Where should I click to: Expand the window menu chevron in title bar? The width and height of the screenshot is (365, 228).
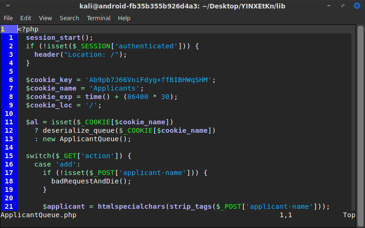(8, 6)
